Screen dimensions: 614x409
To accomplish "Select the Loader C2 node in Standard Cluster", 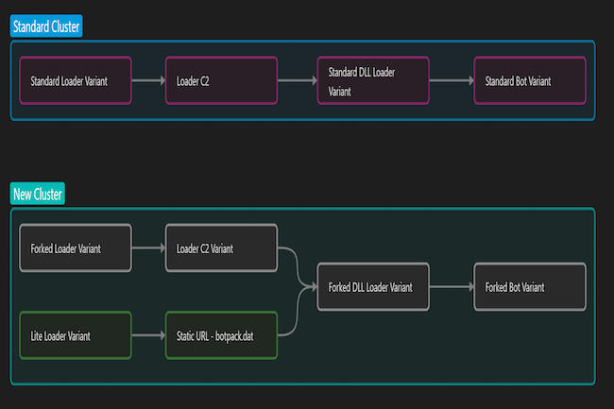I will [221, 81].
